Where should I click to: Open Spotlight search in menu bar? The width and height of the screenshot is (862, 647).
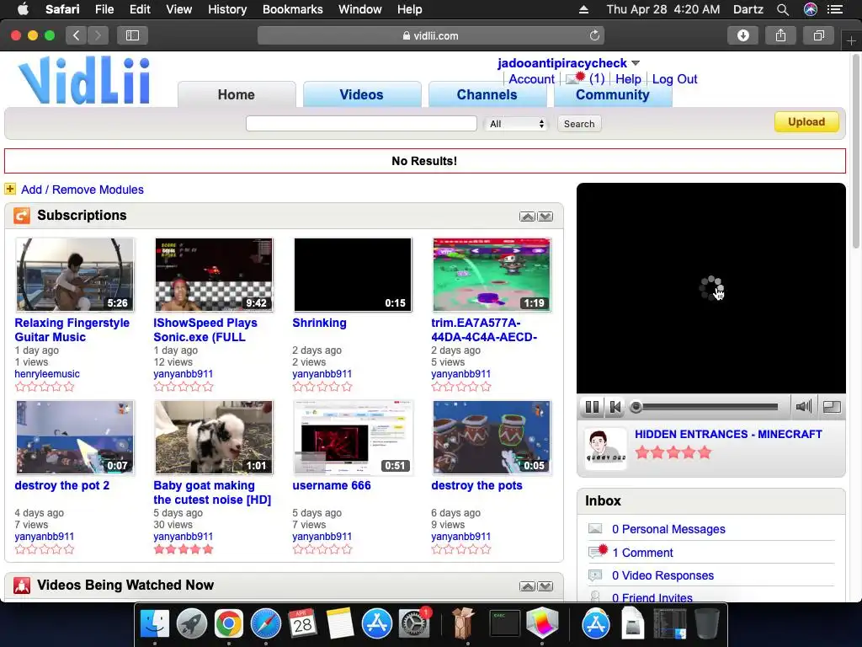point(783,9)
